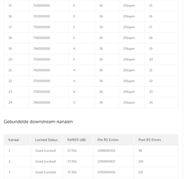This screenshot has width=194, height=179.
Task: Select Kanaal 3 cell in the 1395809456 row
Action: tap(9, 172)
